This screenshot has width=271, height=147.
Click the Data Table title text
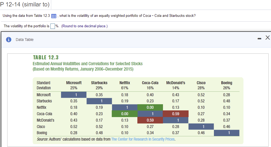click(25, 40)
